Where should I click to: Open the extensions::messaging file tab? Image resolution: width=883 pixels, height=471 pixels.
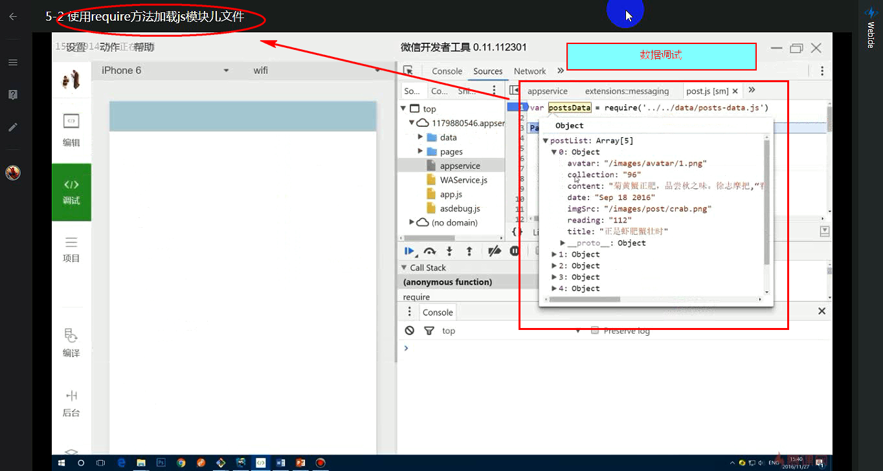coord(627,91)
